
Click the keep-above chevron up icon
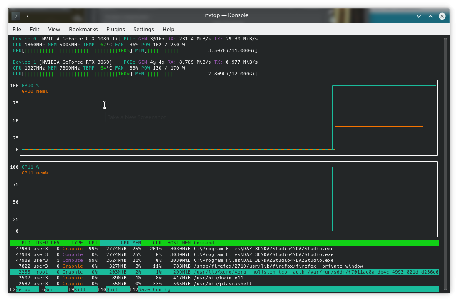tap(430, 16)
